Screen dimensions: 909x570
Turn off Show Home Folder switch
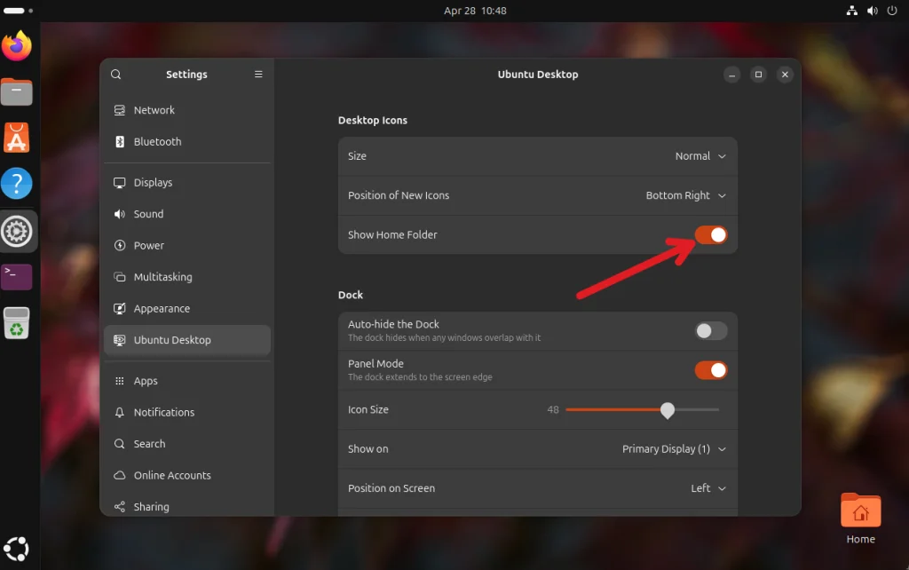click(x=711, y=235)
